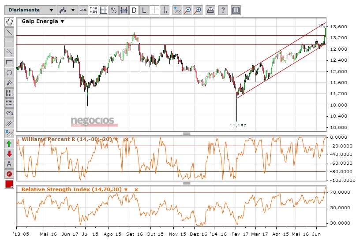This screenshot has height=240, width=356.
Task: Click the 10,000 price axis label
Action: click(338, 128)
